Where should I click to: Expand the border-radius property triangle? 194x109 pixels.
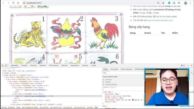(118, 98)
